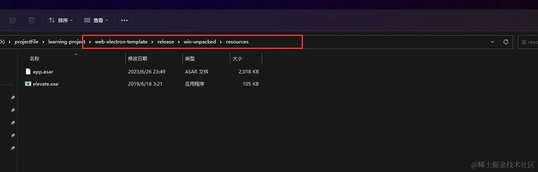Open the Sort (排序) dropdown
The width and height of the screenshot is (538, 172).
[61, 20]
